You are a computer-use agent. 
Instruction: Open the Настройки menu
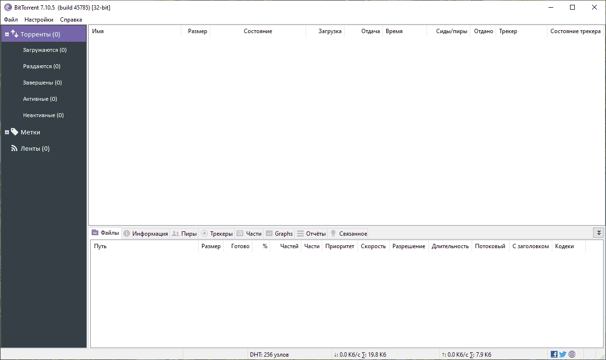pos(39,20)
